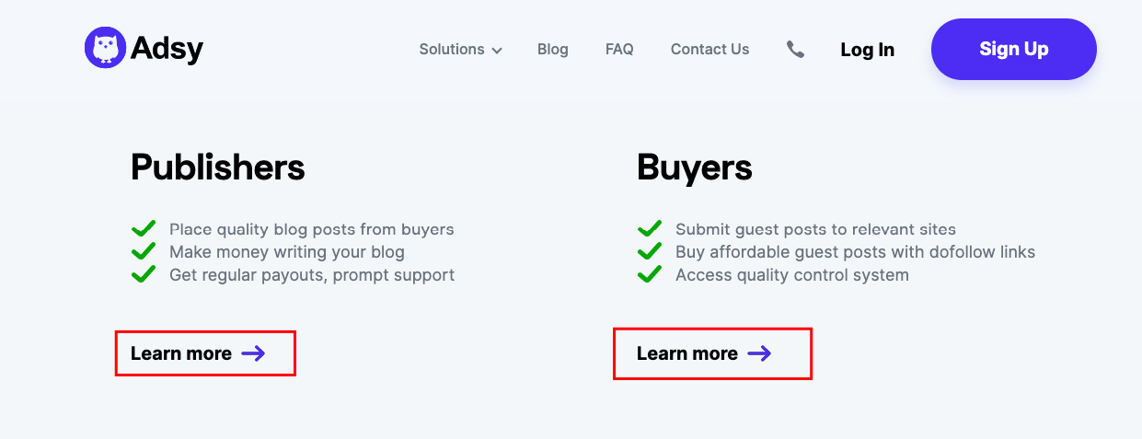Click the checkmark beside "Submit guest posts"
1142x439 pixels.
pos(650,229)
